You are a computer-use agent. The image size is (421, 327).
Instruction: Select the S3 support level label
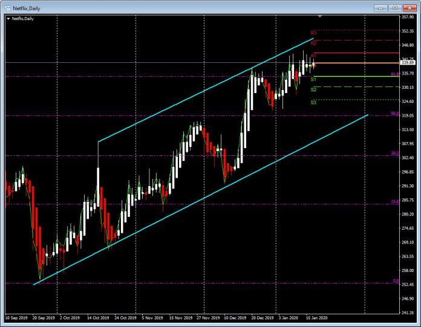pos(313,103)
